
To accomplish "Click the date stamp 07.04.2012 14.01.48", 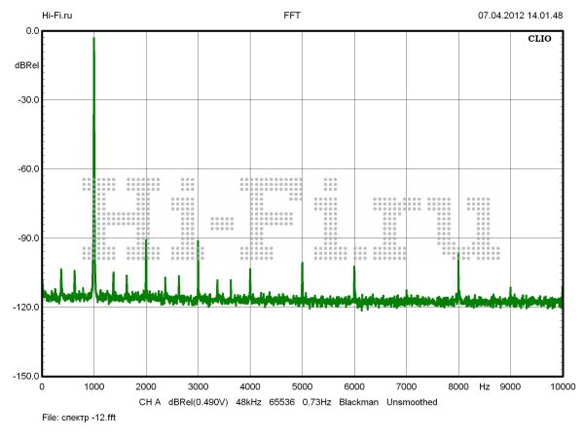I will (520, 16).
